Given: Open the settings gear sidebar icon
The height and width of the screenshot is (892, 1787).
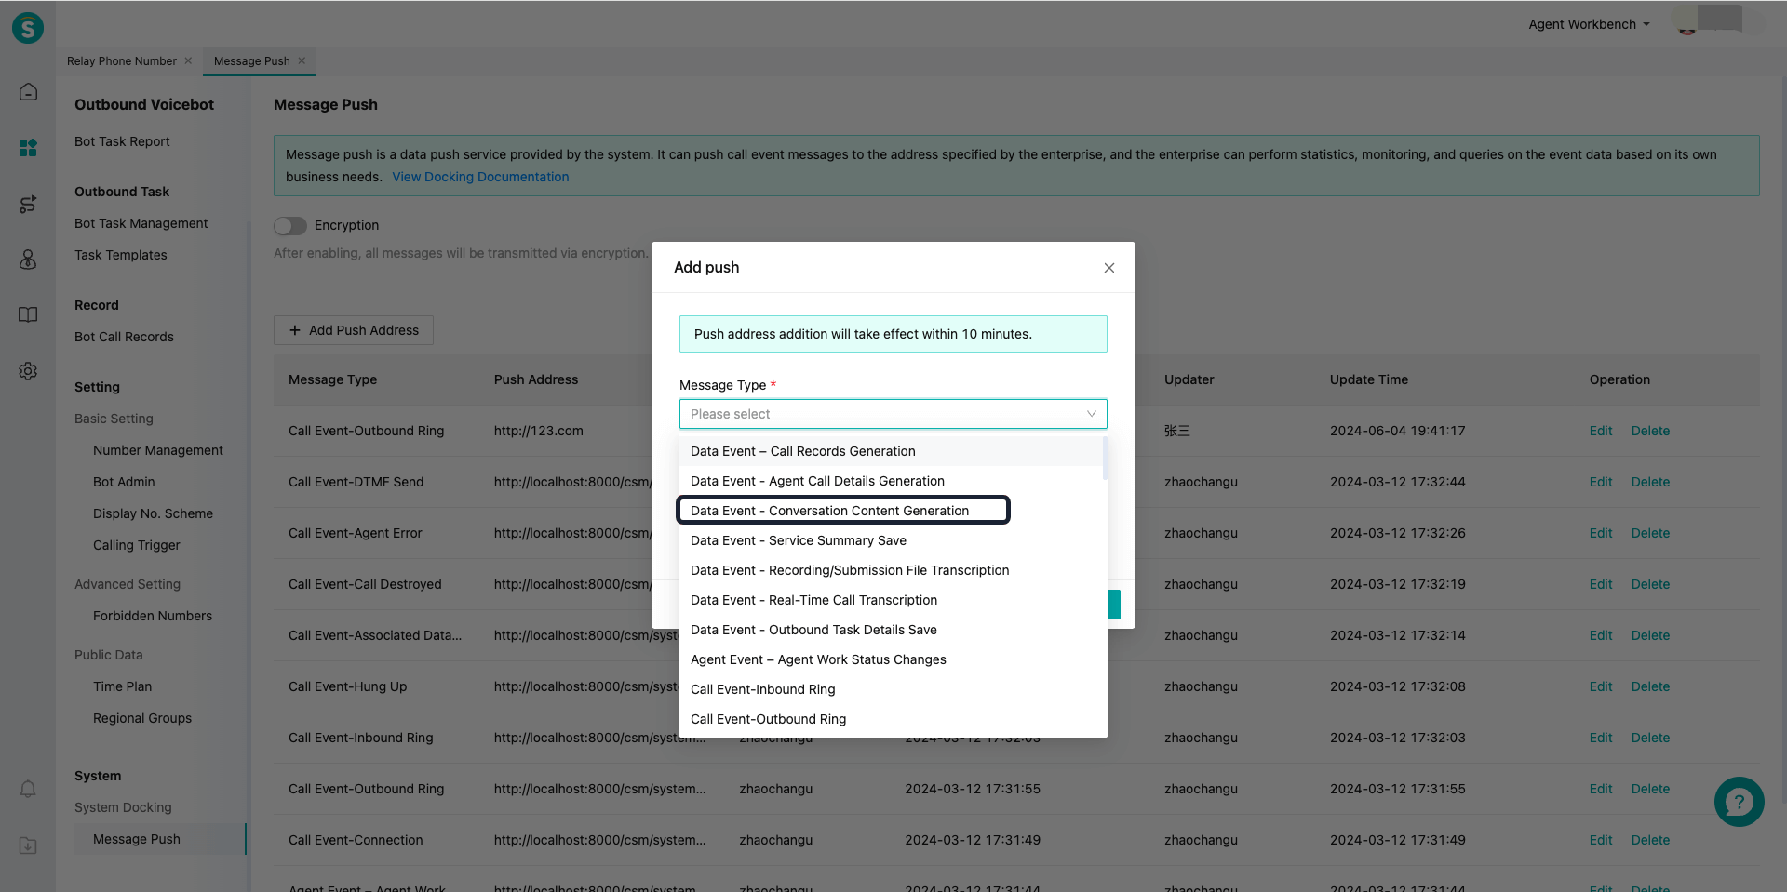Looking at the screenshot, I should pos(28,371).
